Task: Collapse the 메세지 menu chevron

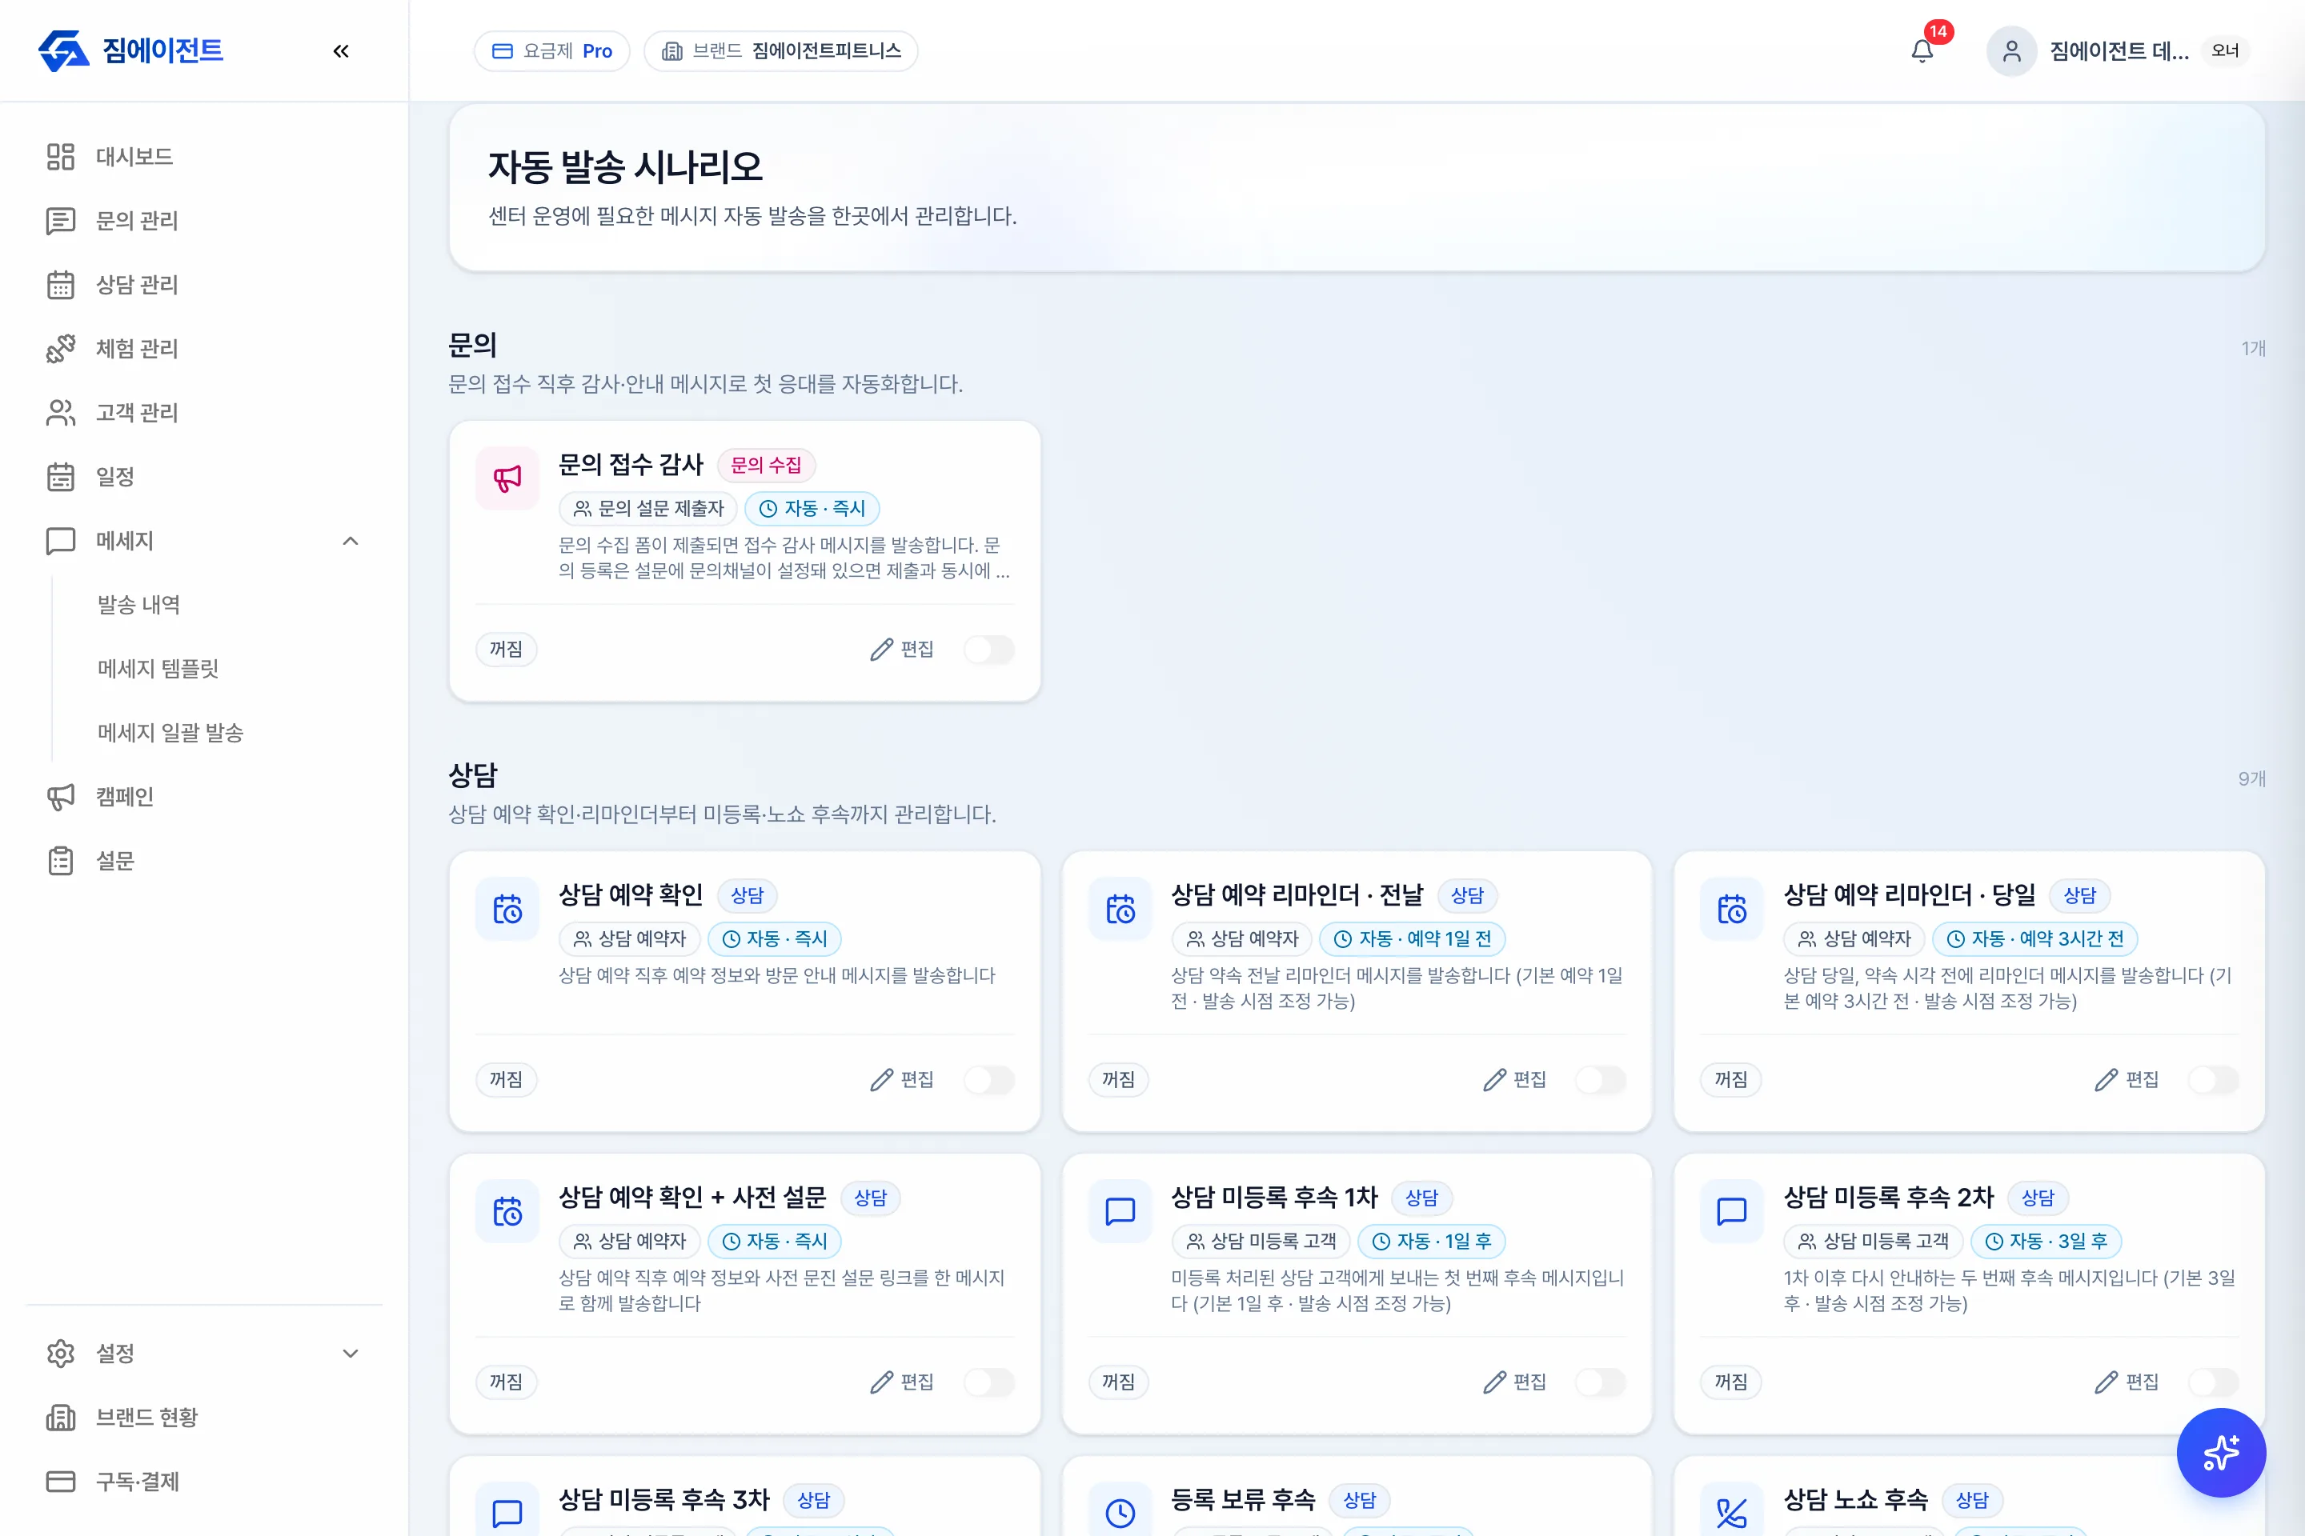Action: pos(350,541)
